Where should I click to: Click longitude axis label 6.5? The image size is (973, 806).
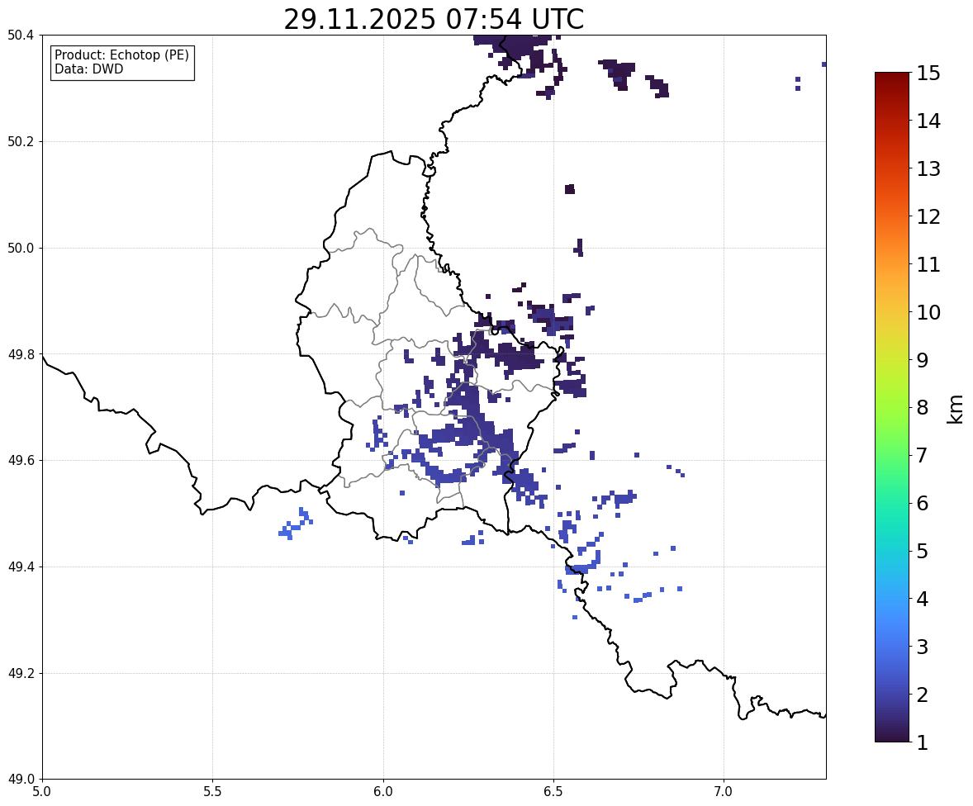pyautogui.click(x=553, y=792)
